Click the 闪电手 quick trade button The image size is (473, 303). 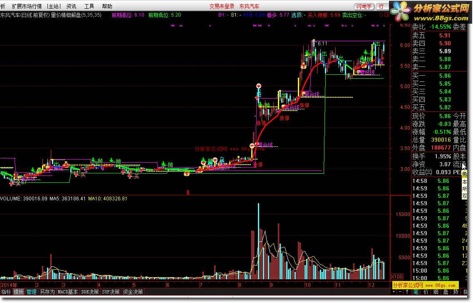364,6
